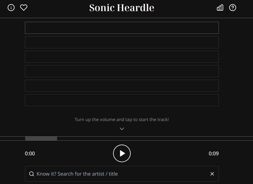Open the help question mark icon
Image resolution: width=253 pixels, height=184 pixels.
coord(233,8)
